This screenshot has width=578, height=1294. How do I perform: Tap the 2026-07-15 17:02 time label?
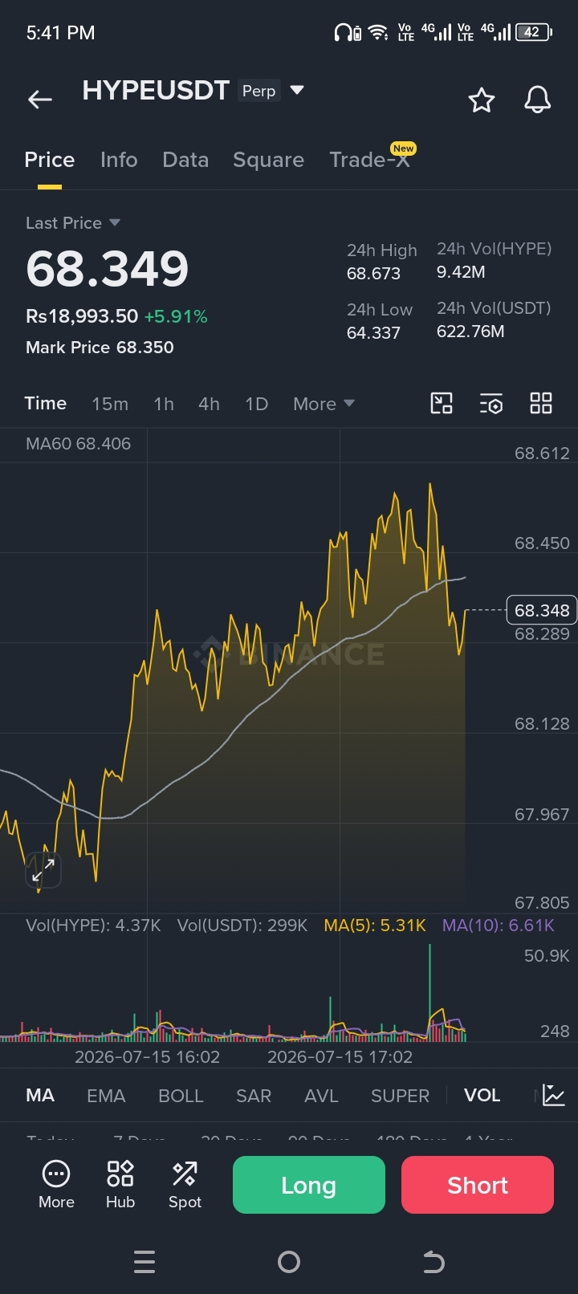[340, 1056]
